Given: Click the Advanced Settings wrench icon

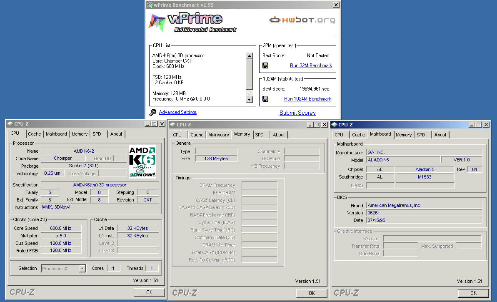Looking at the screenshot, I should point(152,112).
